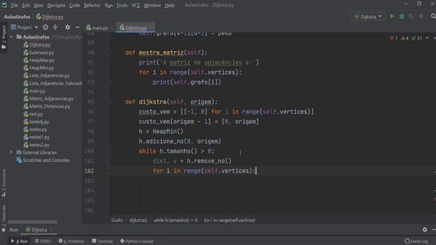The width and height of the screenshot is (436, 245).
Task: Click the Project panel horizontal scrollbar
Action: pos(33,222)
